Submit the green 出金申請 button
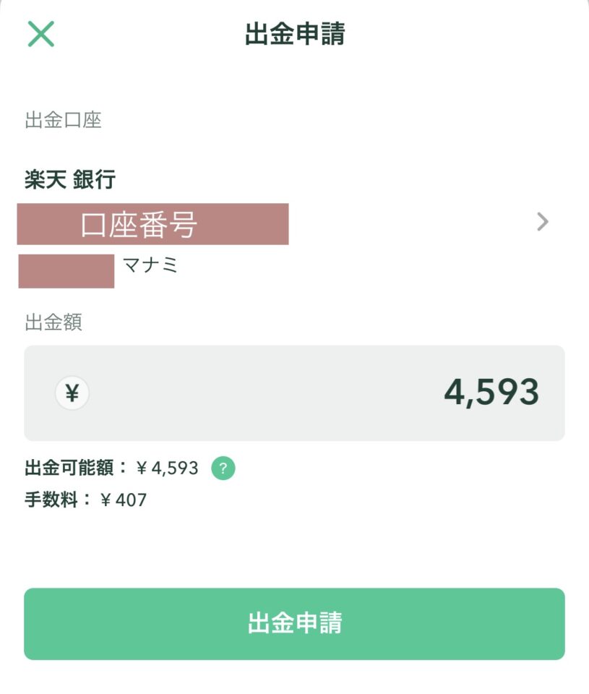This screenshot has width=589, height=694. (294, 624)
